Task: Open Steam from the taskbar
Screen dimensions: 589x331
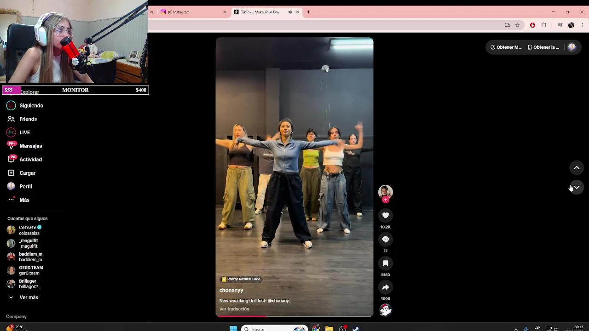Action: pos(356,328)
